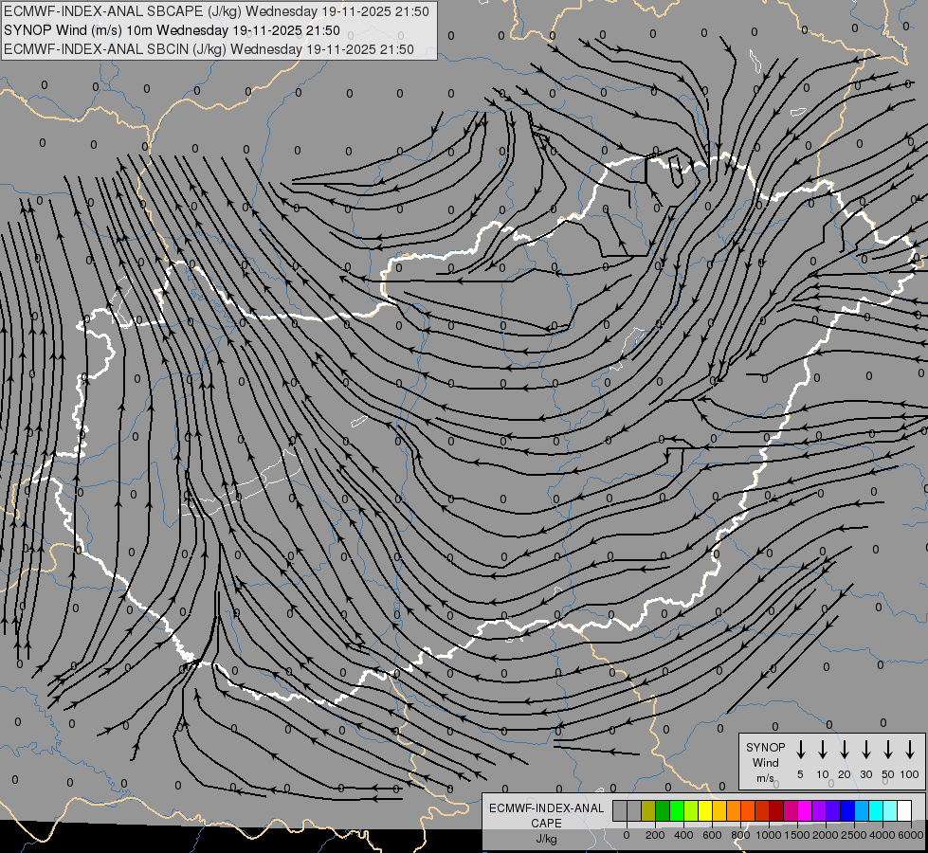
Task: Click the pale cyan swatch above 4000
Action: (891, 810)
